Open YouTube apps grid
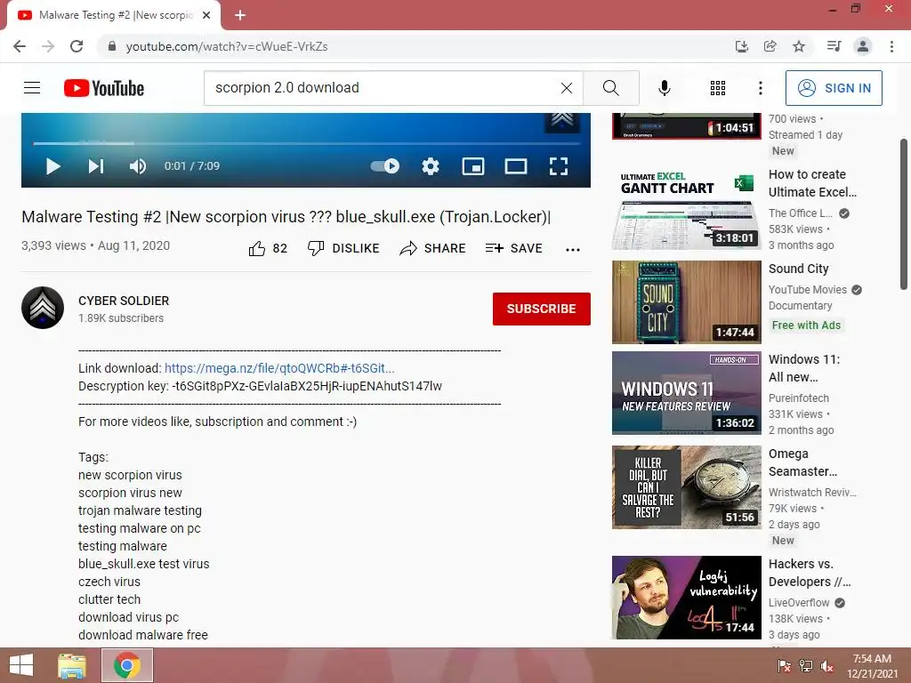This screenshot has width=911, height=683. click(x=718, y=88)
